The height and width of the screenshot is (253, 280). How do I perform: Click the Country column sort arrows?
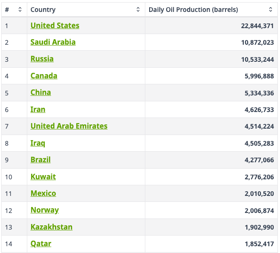138,9
